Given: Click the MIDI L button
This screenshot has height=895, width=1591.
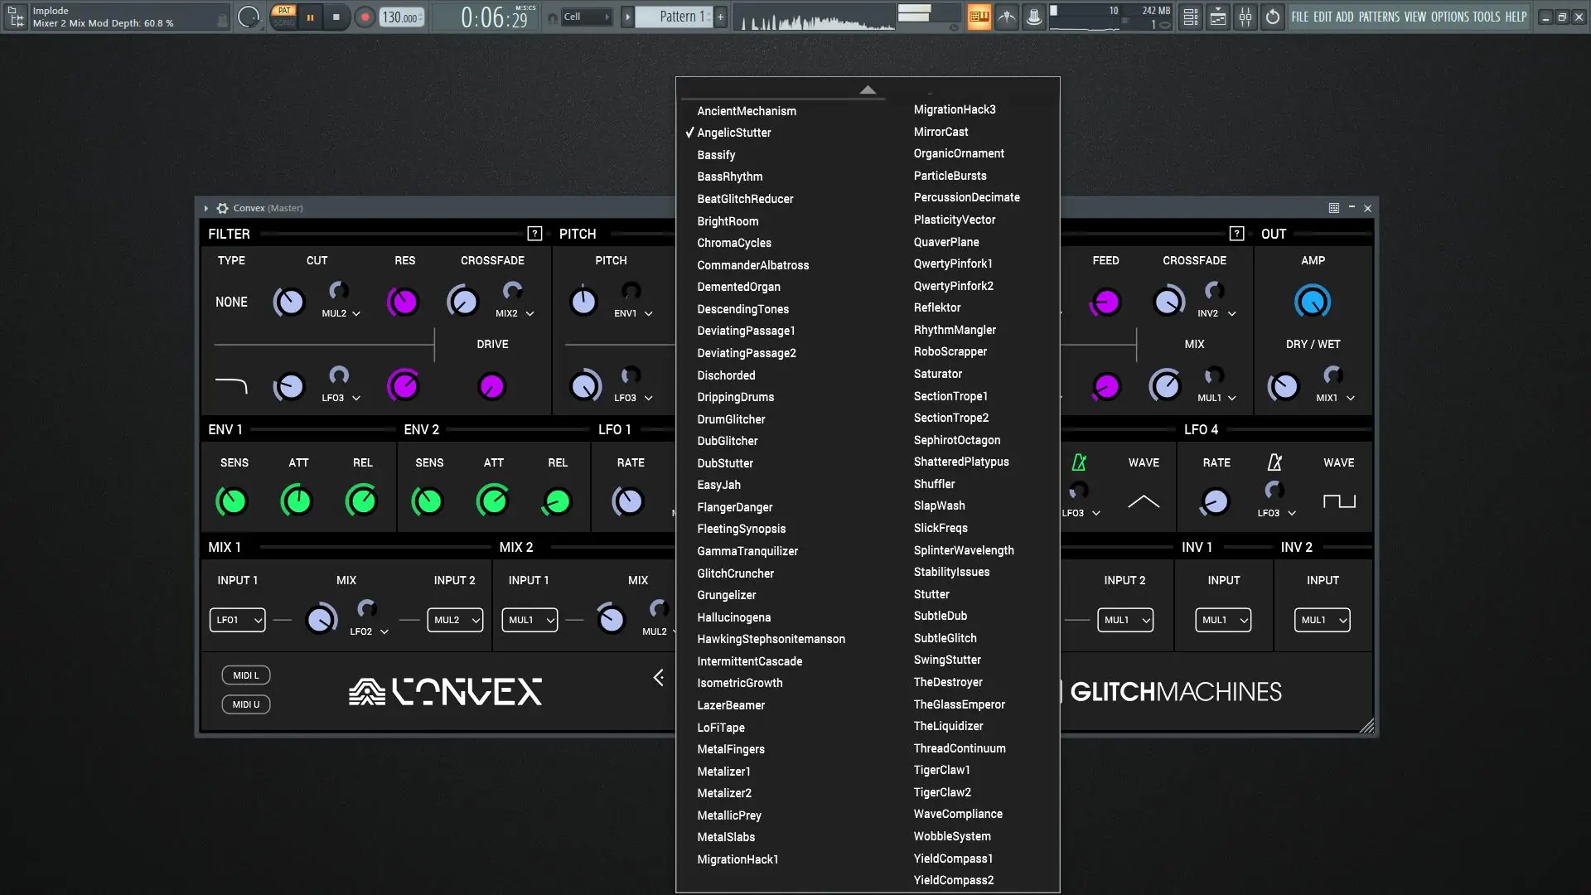Looking at the screenshot, I should (245, 675).
